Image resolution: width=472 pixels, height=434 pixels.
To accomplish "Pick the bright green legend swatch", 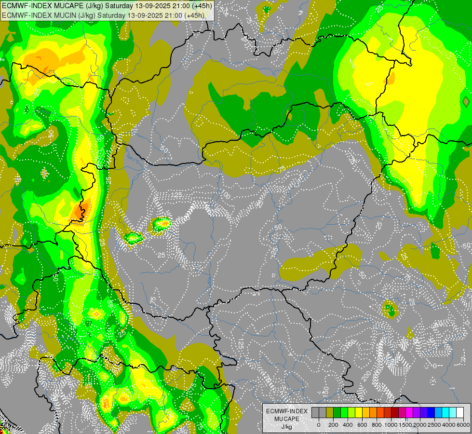I will click(344, 412).
